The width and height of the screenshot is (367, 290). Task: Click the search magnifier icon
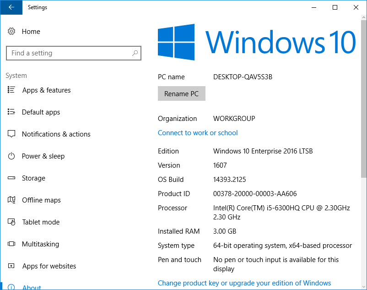click(135, 53)
